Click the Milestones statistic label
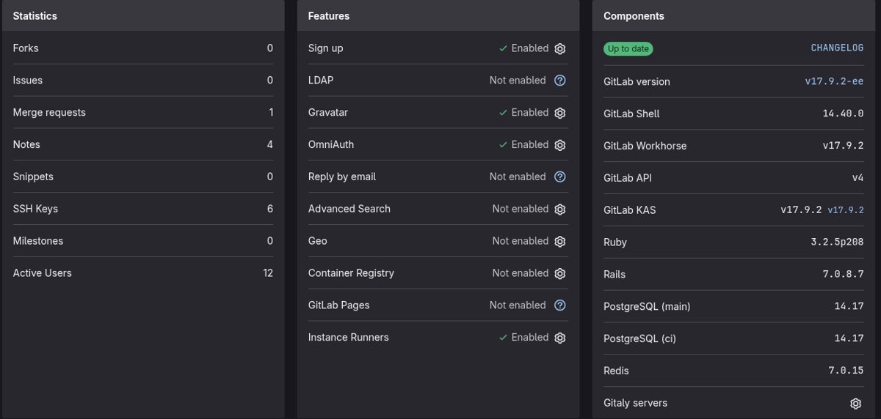Screen dimensions: 881x419 point(38,241)
